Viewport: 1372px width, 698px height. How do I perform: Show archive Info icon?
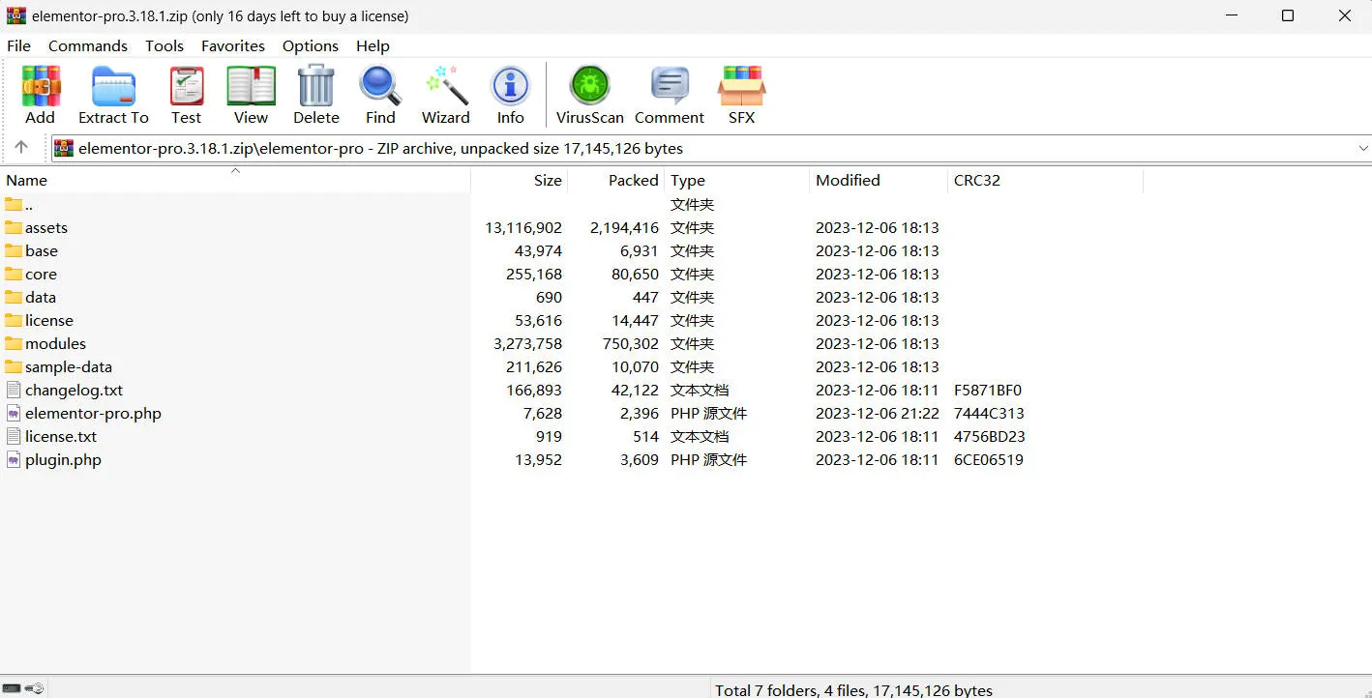(511, 86)
